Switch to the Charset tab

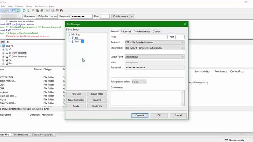pos(157,32)
